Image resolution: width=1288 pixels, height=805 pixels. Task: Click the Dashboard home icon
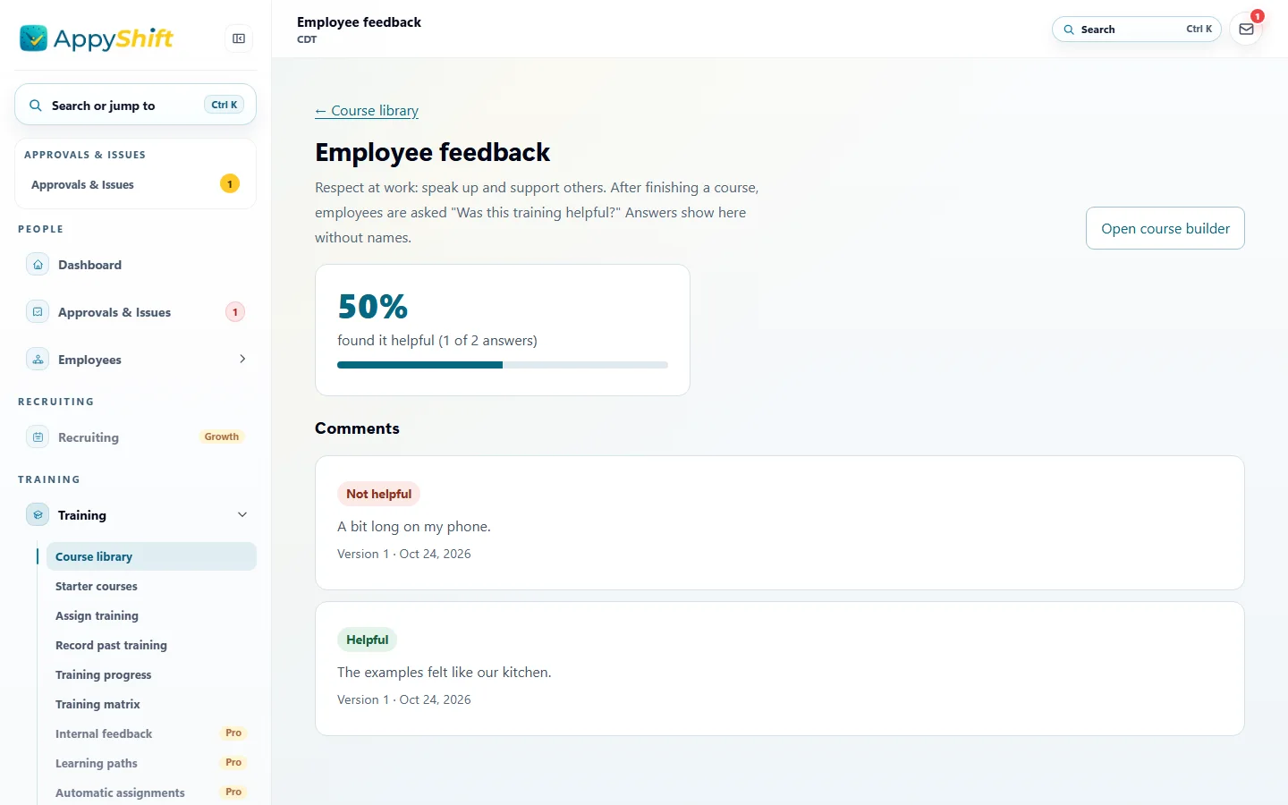pos(38,265)
